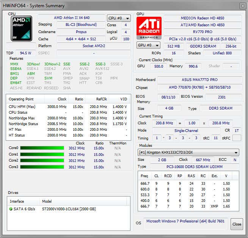Click the green SATA drive status icon

tap(11, 209)
